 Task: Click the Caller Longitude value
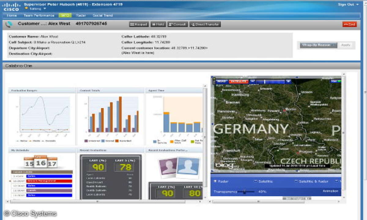pyautogui.click(x=162, y=42)
